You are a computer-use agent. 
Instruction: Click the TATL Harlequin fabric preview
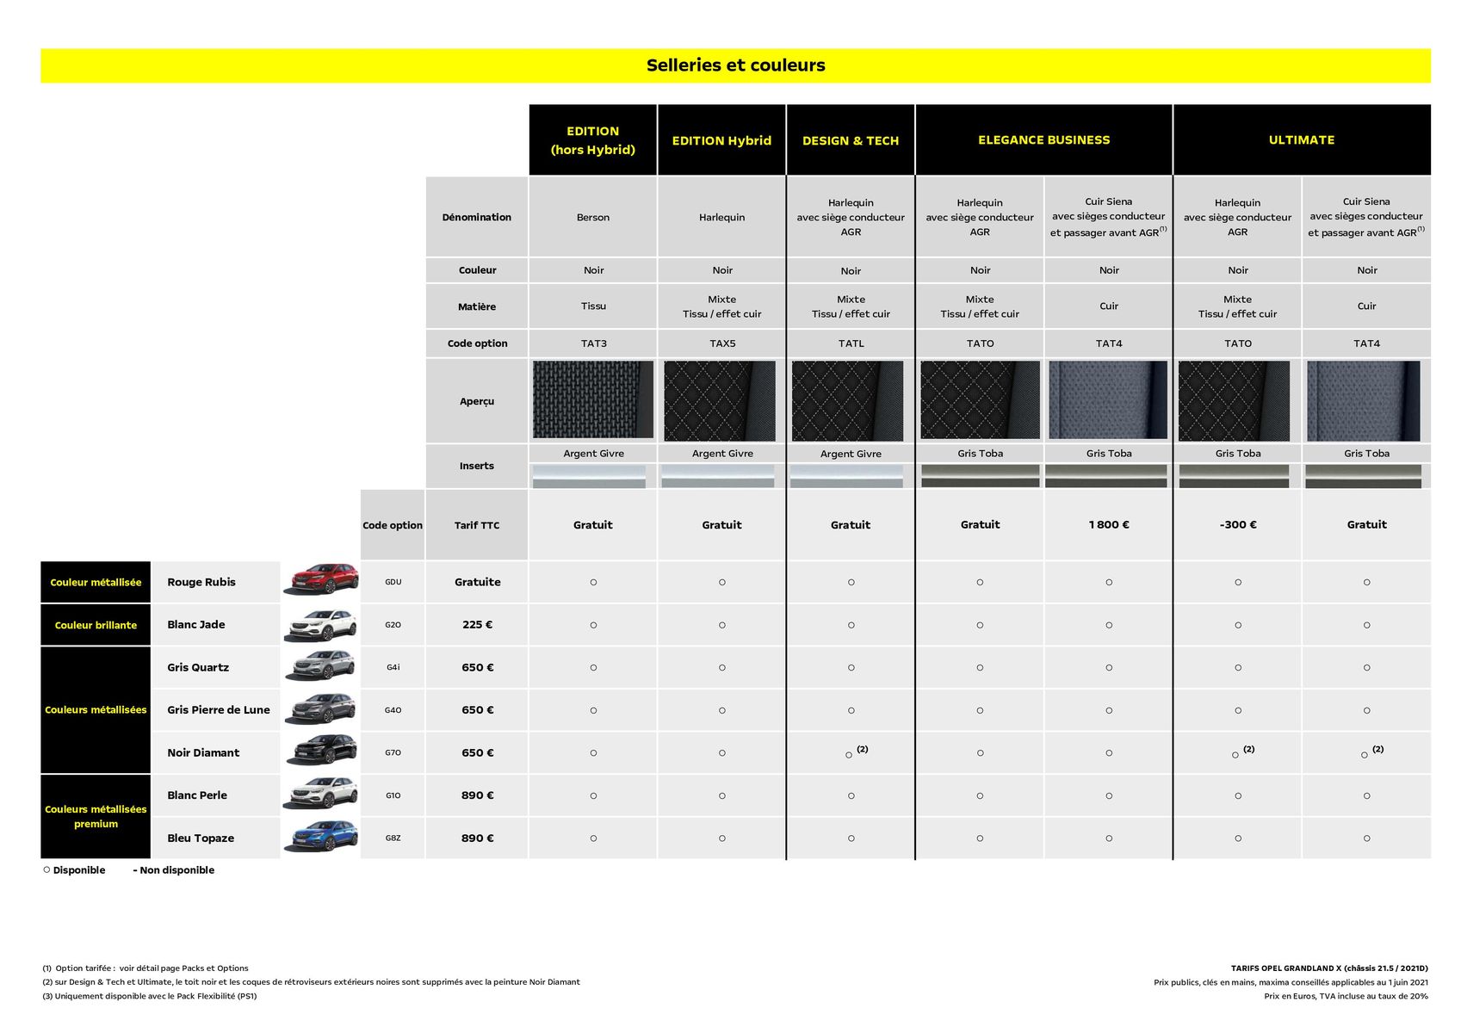(848, 400)
